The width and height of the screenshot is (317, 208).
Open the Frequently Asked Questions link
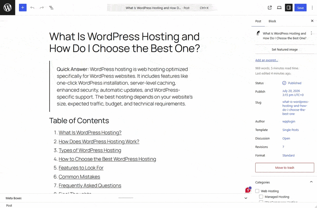pos(90,185)
